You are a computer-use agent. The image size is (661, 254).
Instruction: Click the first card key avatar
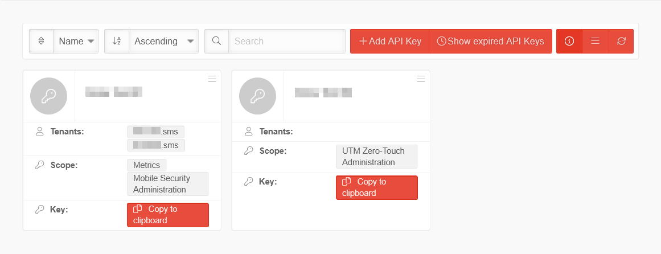click(48, 96)
